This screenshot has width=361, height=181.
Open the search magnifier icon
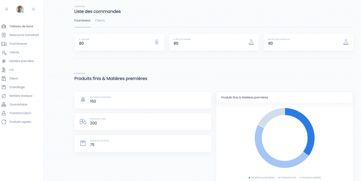coord(33,9)
